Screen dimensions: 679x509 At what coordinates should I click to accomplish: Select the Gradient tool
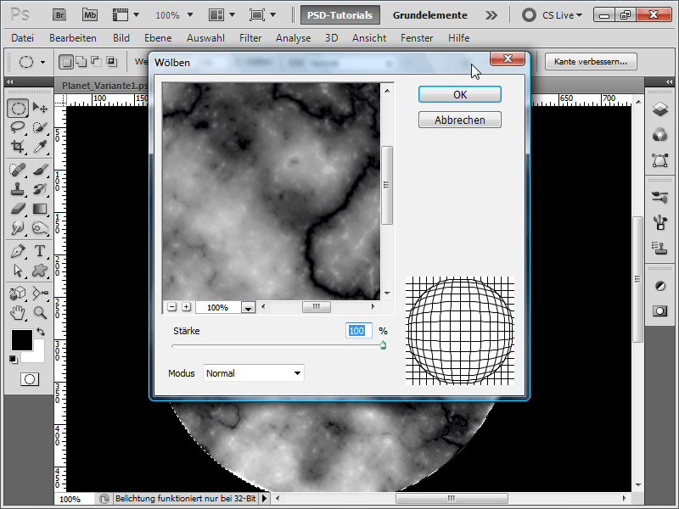click(40, 209)
